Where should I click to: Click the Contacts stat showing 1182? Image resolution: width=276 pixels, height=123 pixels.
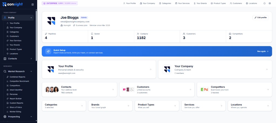157,36
